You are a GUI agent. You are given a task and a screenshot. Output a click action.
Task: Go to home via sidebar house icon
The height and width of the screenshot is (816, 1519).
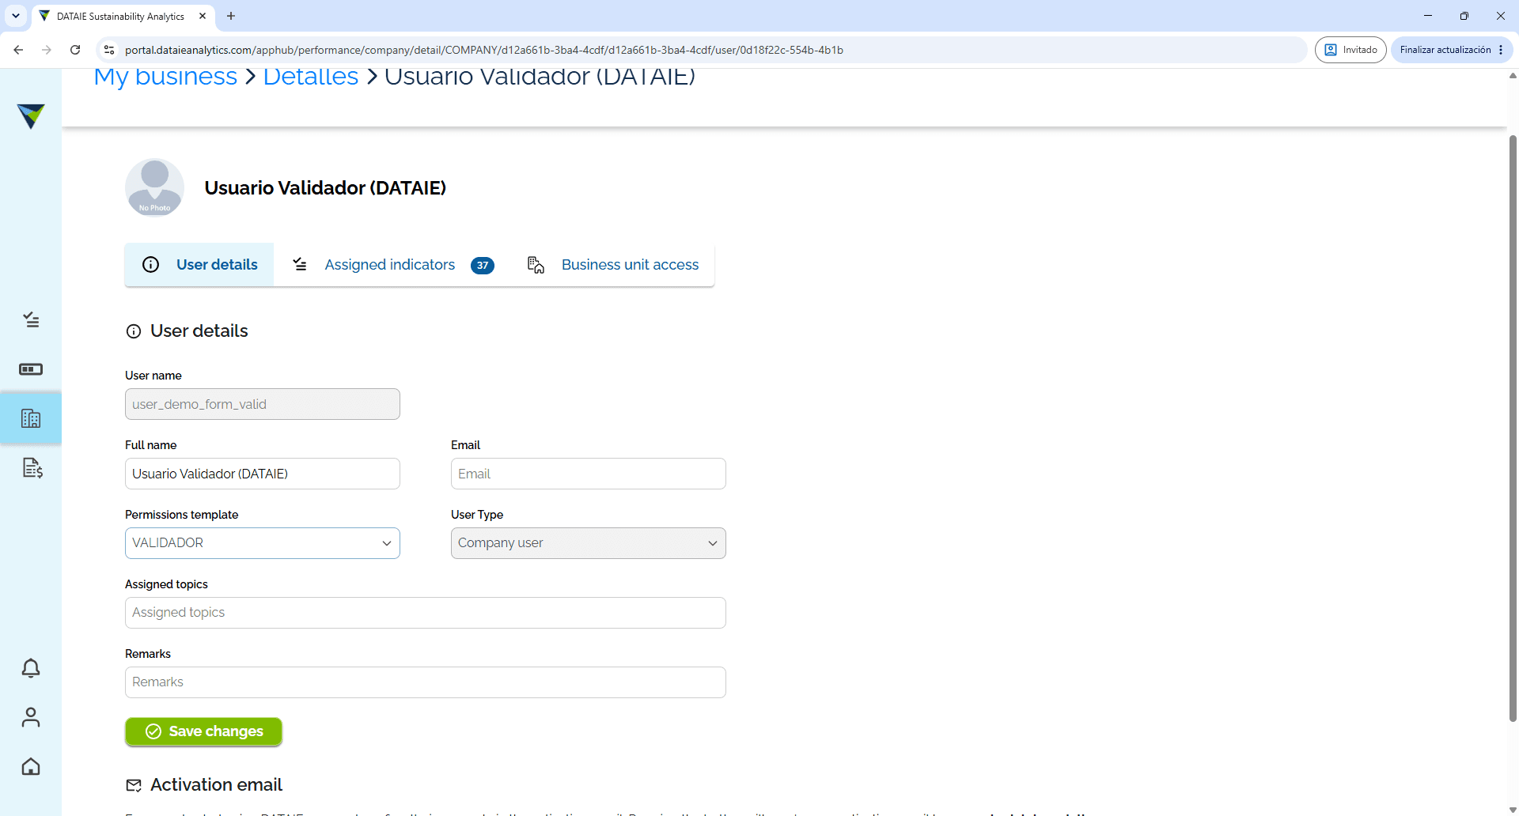pyautogui.click(x=31, y=766)
